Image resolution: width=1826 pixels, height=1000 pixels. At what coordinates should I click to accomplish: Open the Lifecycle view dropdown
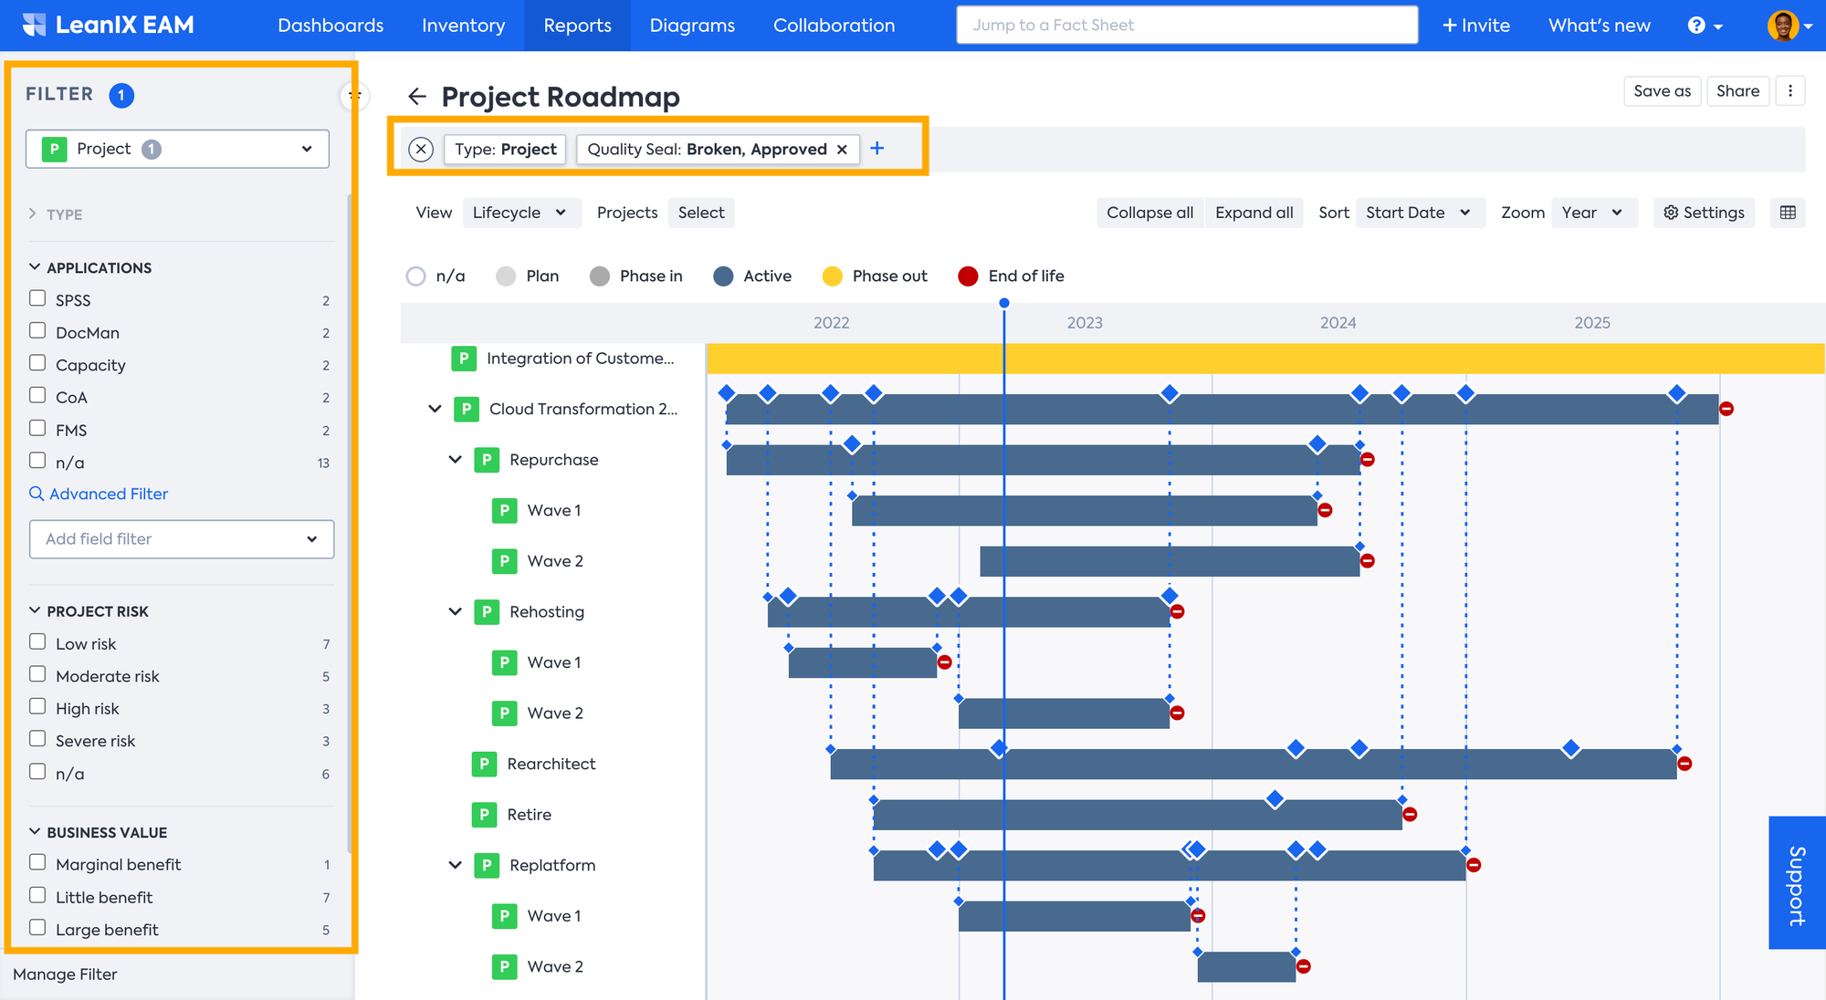pyautogui.click(x=520, y=213)
